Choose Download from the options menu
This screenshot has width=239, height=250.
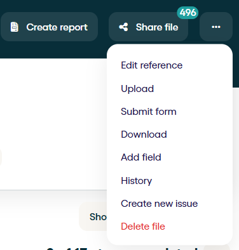144,135
